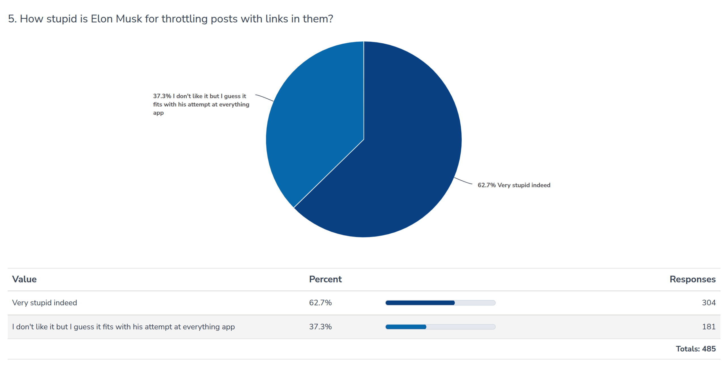The height and width of the screenshot is (365, 726).
Task: Click the 181 responses count
Action: pyautogui.click(x=708, y=327)
